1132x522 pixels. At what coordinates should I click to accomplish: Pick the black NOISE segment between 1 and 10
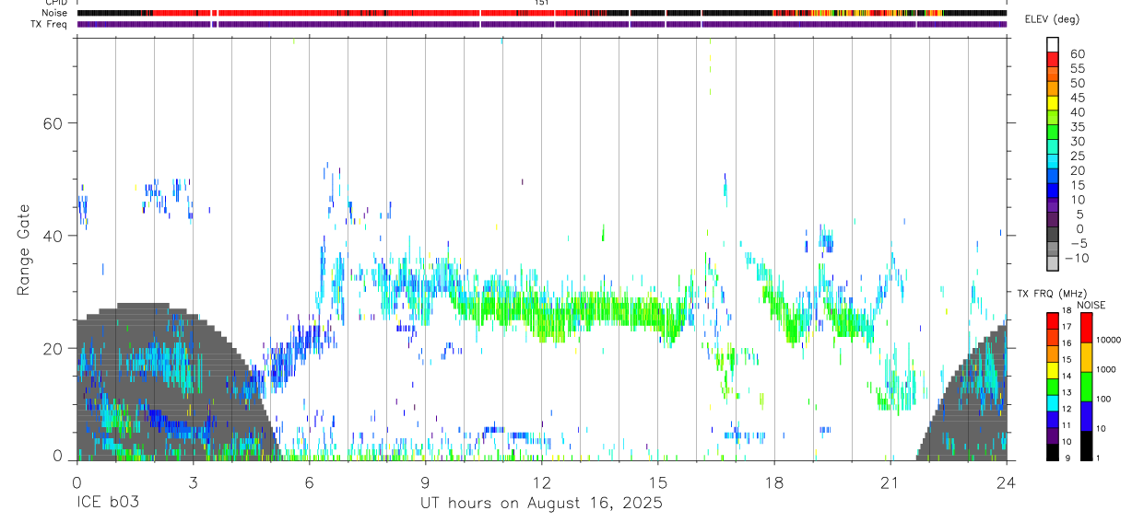1086,445
